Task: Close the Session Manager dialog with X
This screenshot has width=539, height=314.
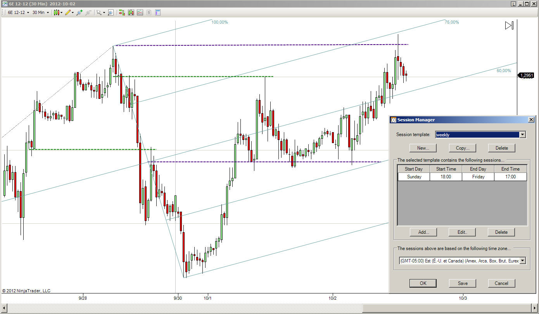Action: (531, 120)
